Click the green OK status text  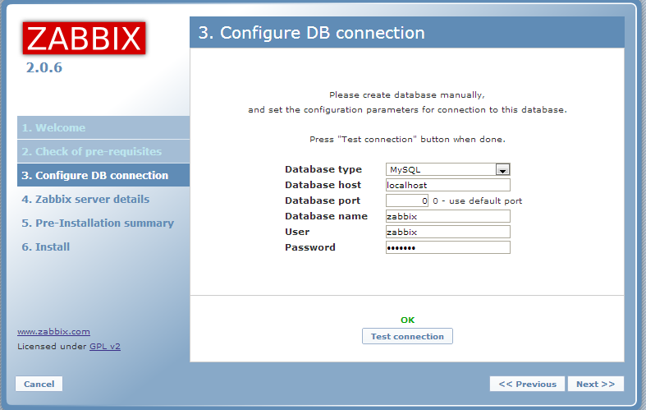coord(407,320)
